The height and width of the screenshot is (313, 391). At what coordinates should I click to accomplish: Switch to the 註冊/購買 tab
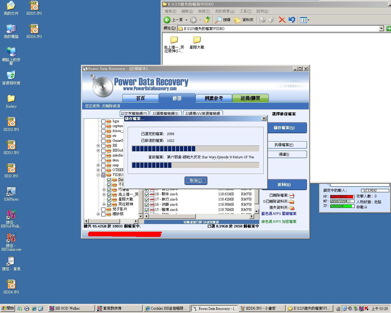(x=250, y=98)
